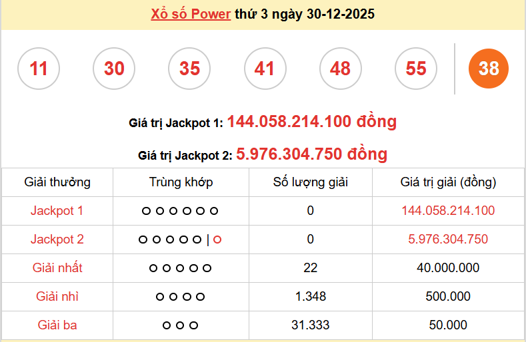Click the "Giải ba" prize value 50.000

click(448, 325)
